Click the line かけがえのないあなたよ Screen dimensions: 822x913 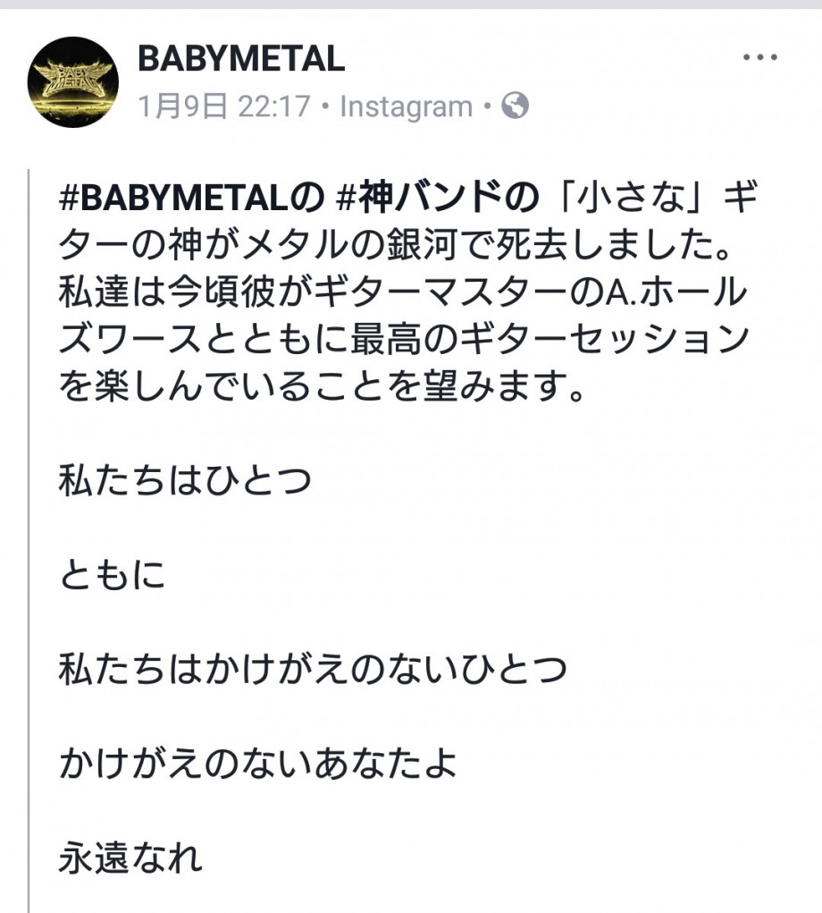pyautogui.click(x=257, y=764)
